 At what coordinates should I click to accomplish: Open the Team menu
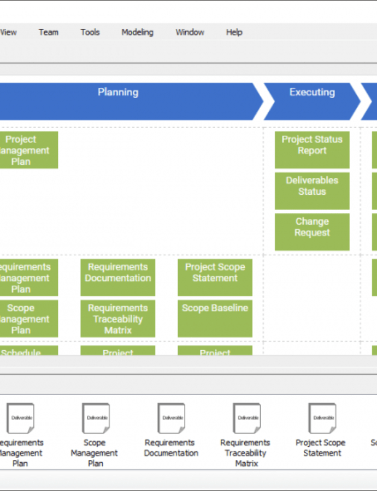48,32
